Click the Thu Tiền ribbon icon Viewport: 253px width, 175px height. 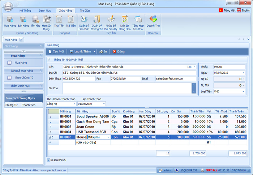(x=59, y=21)
